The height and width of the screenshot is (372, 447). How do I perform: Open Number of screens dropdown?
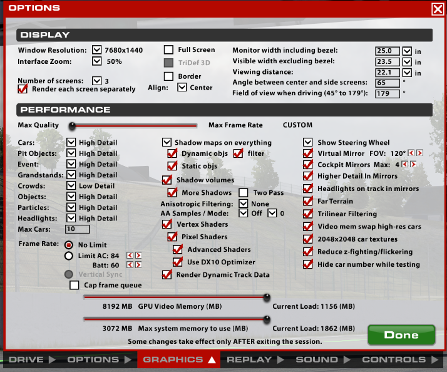pyautogui.click(x=96, y=81)
